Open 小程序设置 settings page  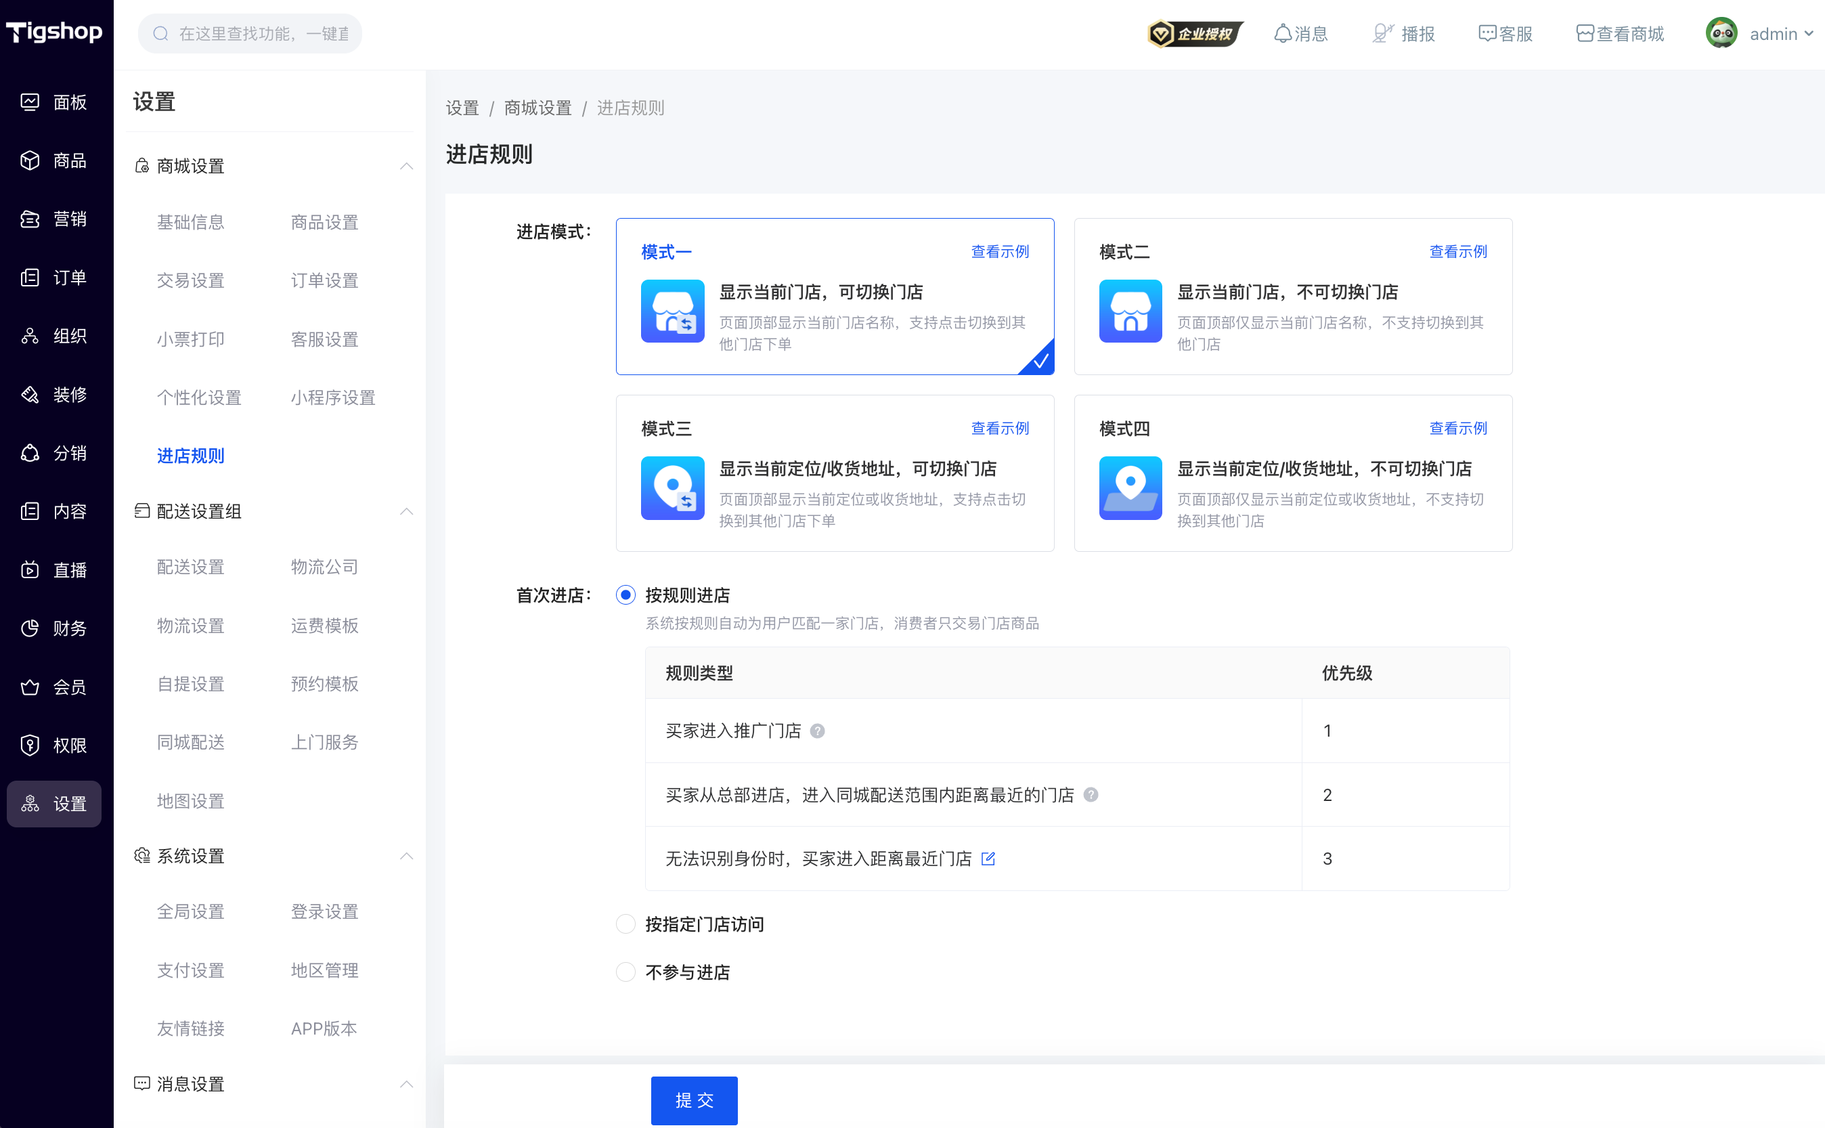point(333,397)
